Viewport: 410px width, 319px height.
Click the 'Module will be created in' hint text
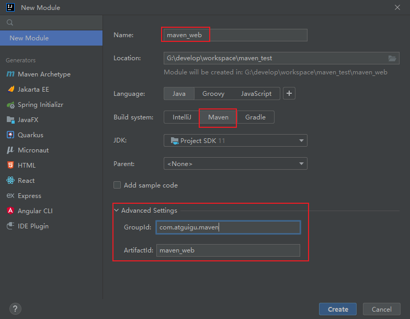pyautogui.click(x=275, y=72)
